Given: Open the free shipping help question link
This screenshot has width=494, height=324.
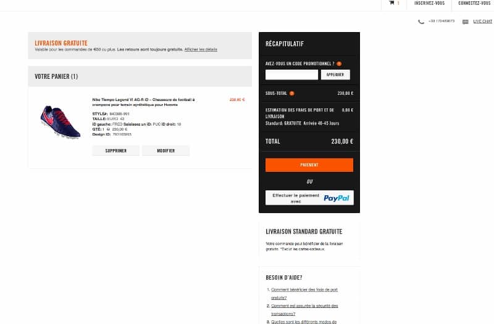Looking at the screenshot, I should 304,294.
